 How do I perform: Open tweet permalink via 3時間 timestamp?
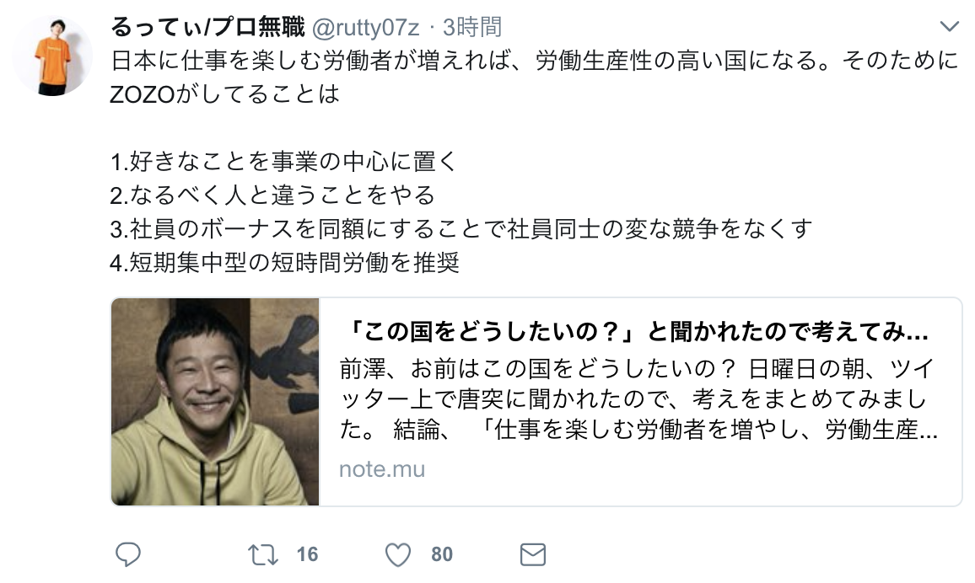(472, 27)
